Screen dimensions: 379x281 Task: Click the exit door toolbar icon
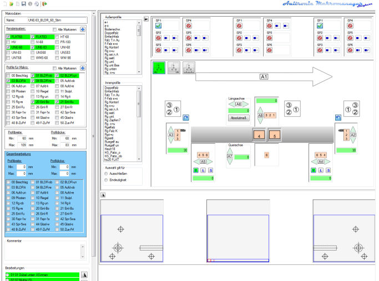[x=44, y=3]
